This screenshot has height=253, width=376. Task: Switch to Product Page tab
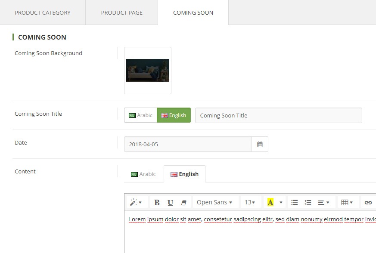coord(122,12)
